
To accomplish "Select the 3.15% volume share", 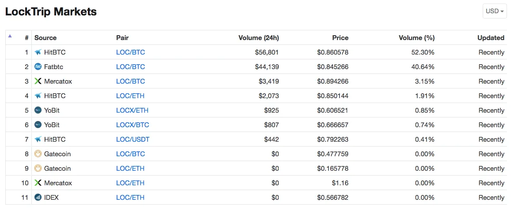I will [x=425, y=81].
